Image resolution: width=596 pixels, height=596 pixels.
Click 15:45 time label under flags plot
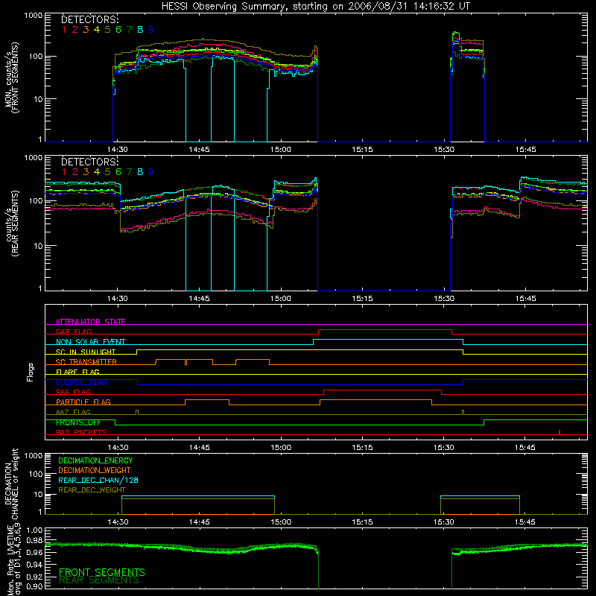[525, 448]
